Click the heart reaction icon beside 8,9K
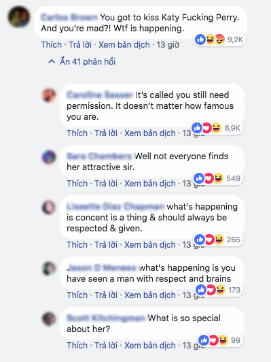The image size is (271, 362). 206,128
